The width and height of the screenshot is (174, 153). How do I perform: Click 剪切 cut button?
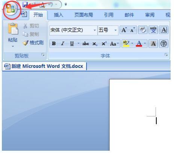[x=31, y=26]
